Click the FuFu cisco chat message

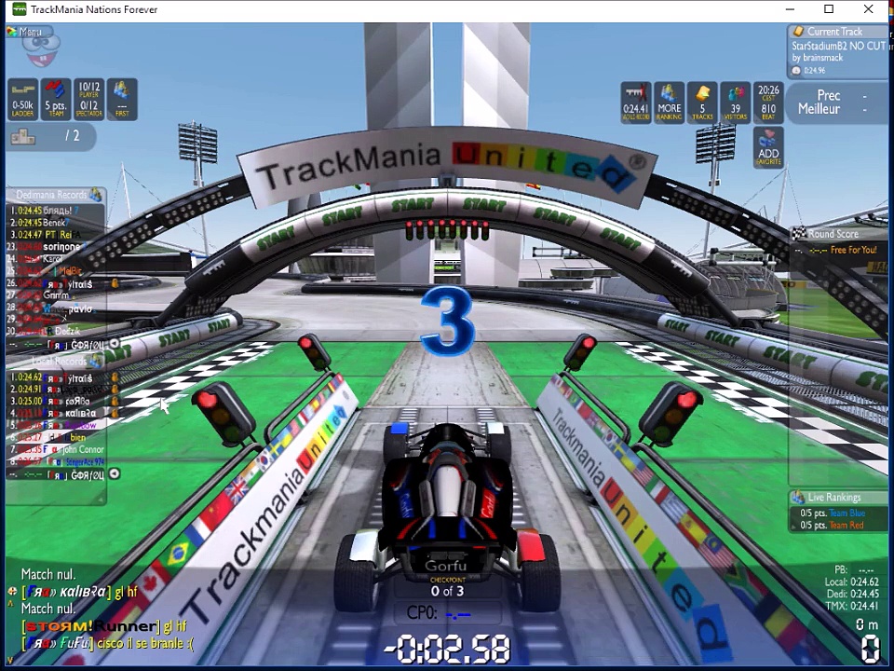107,644
